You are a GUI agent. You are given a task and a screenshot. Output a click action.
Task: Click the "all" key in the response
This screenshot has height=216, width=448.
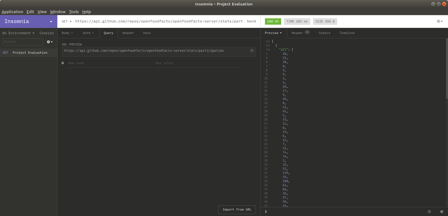tap(283, 50)
